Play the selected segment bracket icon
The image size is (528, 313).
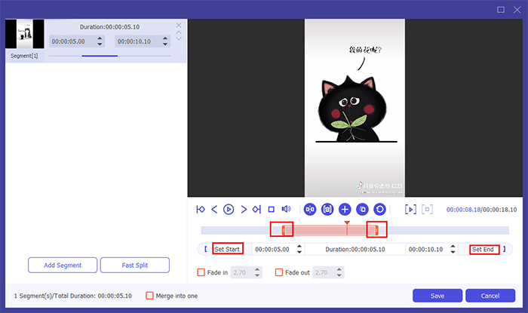point(410,210)
